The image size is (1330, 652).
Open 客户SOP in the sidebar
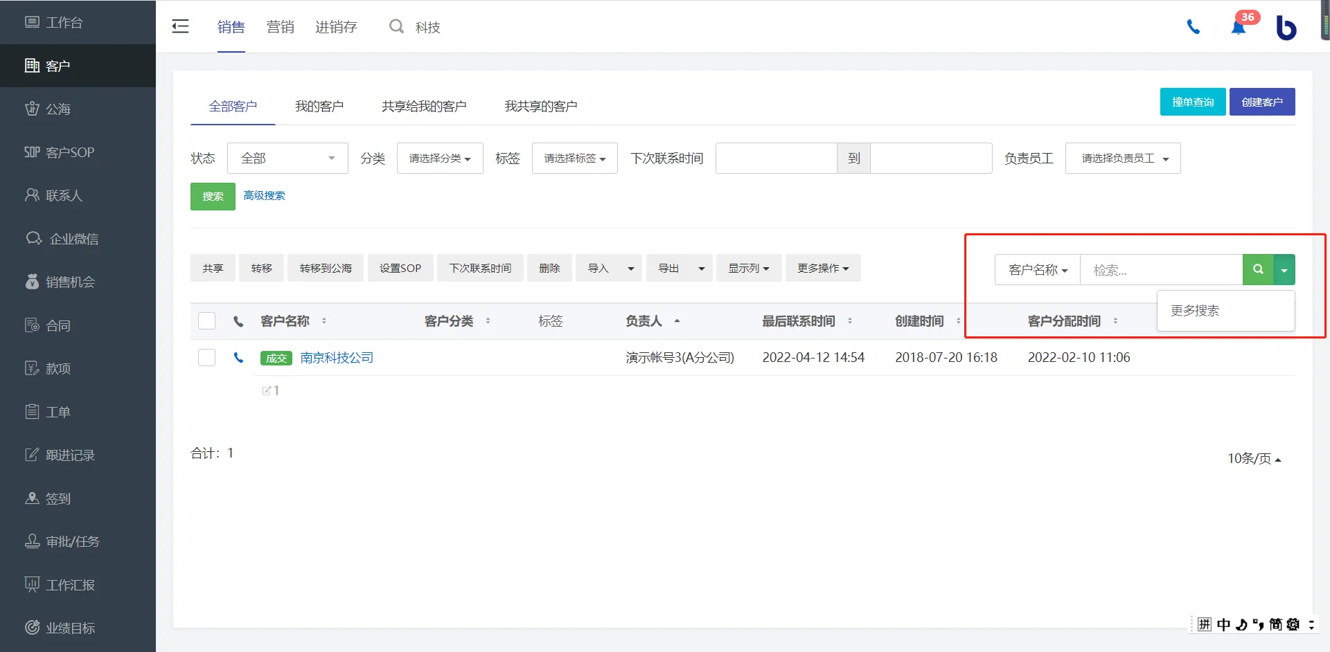click(x=78, y=152)
